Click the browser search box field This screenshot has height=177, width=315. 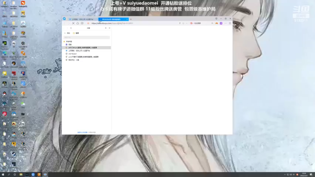coord(202,23)
